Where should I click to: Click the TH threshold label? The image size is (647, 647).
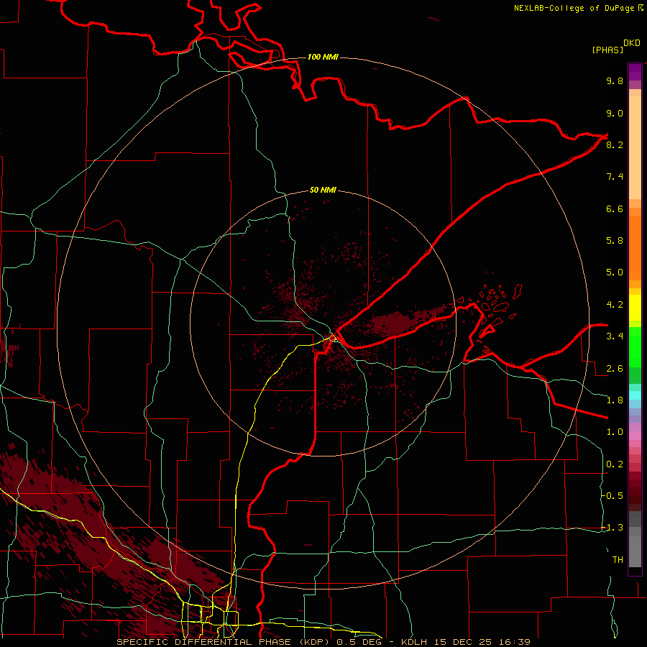[618, 560]
